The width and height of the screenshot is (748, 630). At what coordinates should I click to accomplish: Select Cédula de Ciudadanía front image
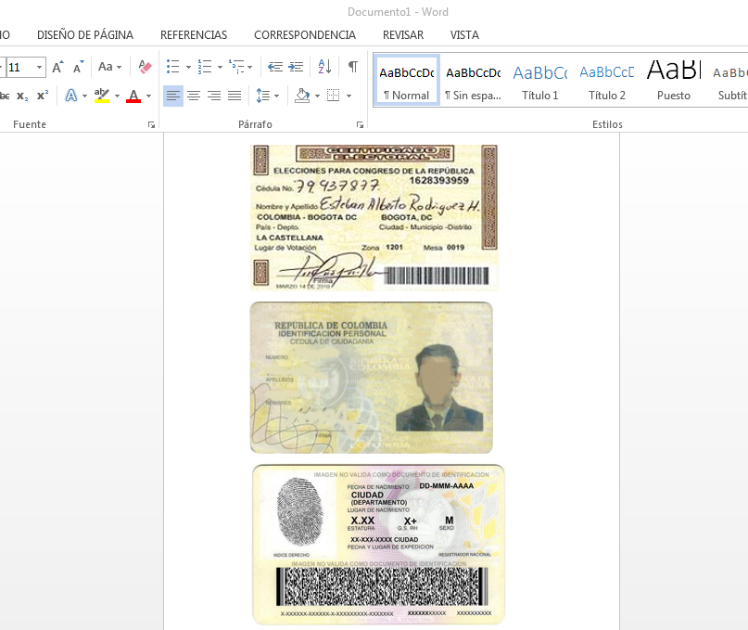point(371,378)
